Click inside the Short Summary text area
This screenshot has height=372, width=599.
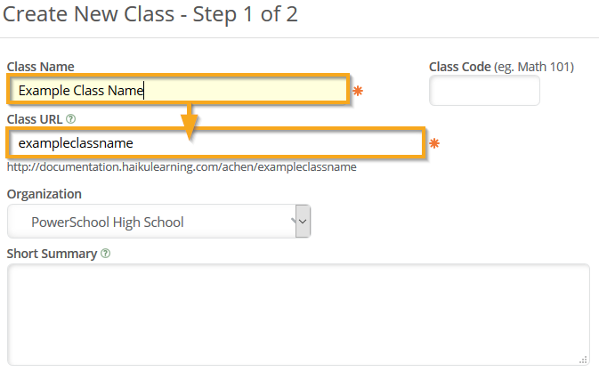pos(297,313)
